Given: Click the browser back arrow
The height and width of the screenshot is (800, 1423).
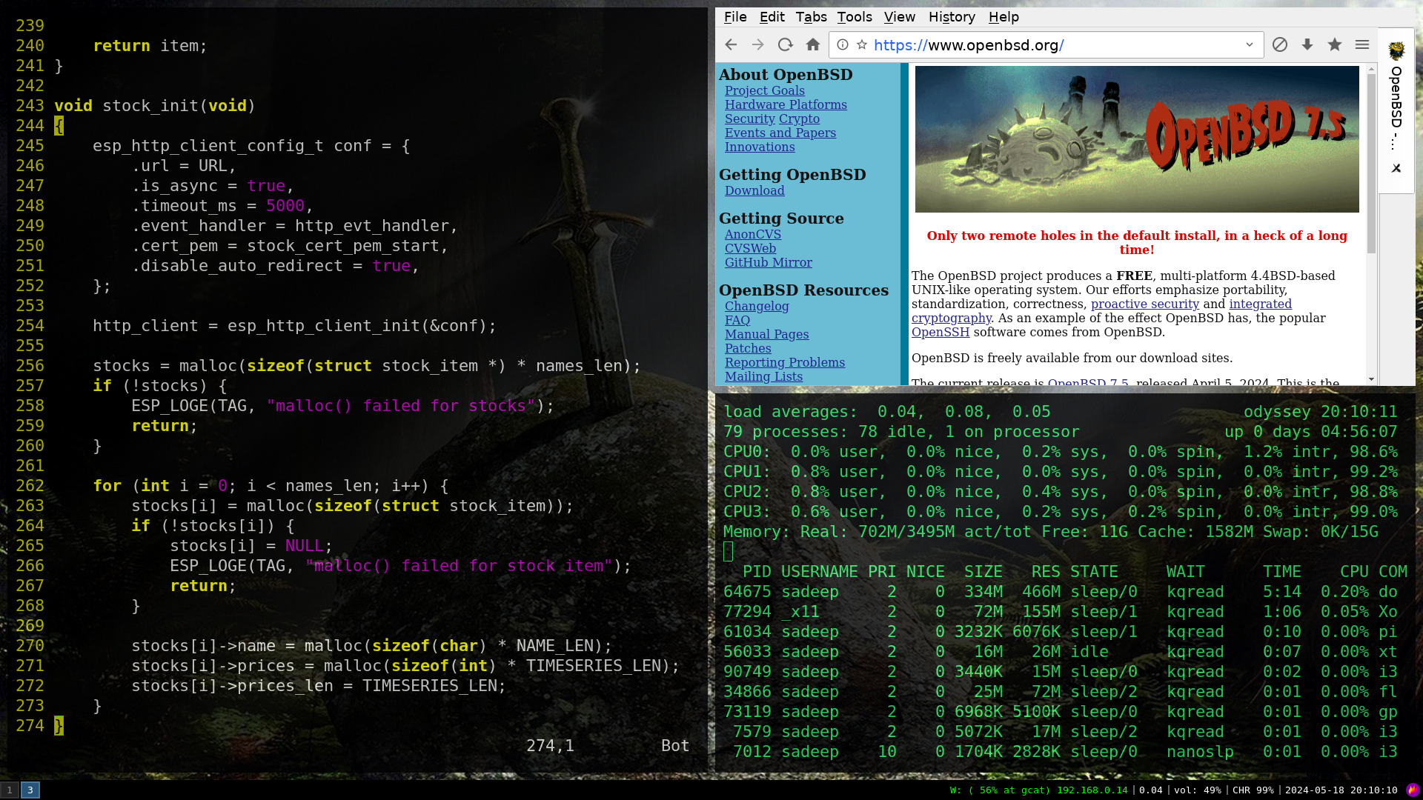Looking at the screenshot, I should [x=731, y=45].
